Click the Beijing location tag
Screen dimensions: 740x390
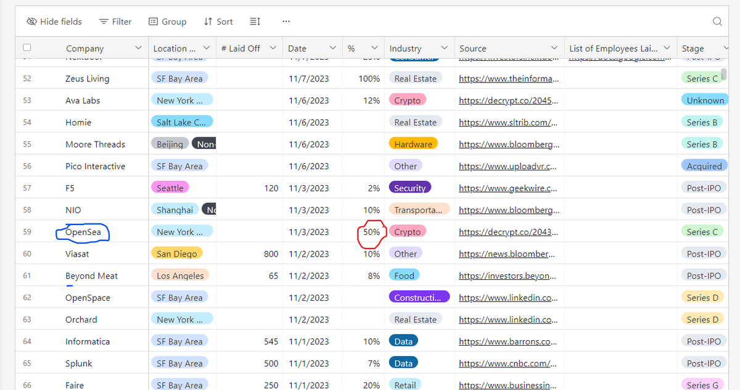tap(170, 144)
